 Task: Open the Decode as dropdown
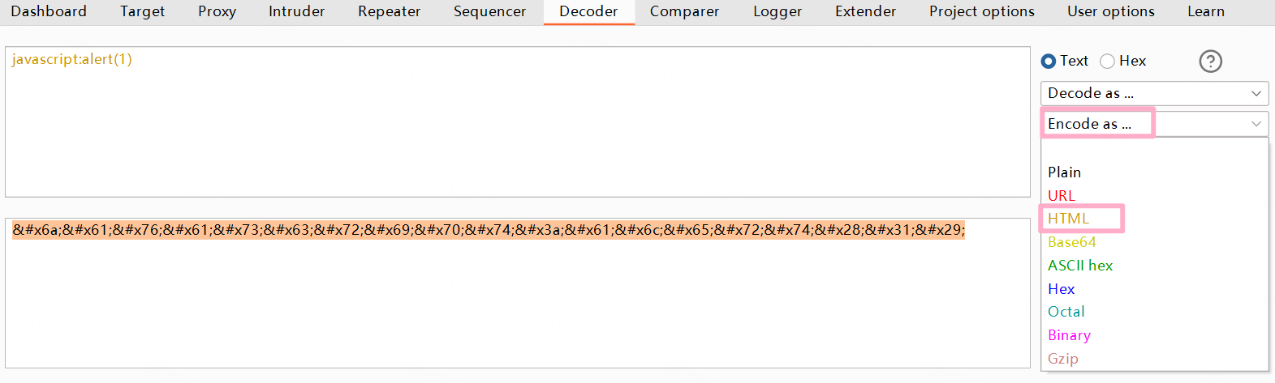coord(1154,93)
